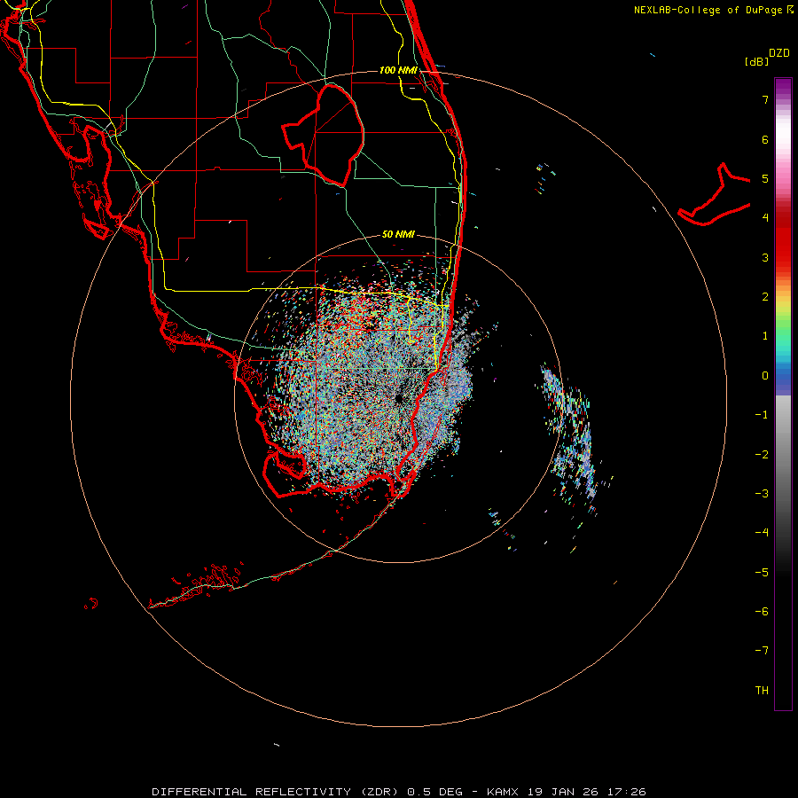
Task: Click the -1 dB value on color scale
Action: [x=762, y=415]
